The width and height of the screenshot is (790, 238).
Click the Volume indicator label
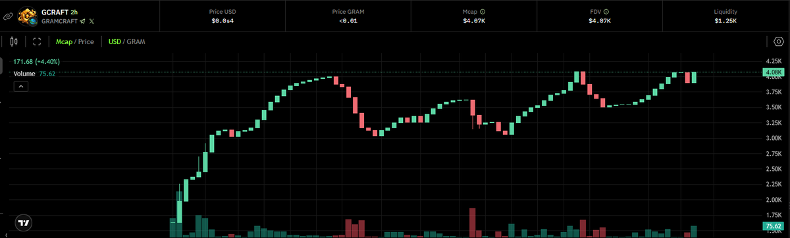coord(25,74)
